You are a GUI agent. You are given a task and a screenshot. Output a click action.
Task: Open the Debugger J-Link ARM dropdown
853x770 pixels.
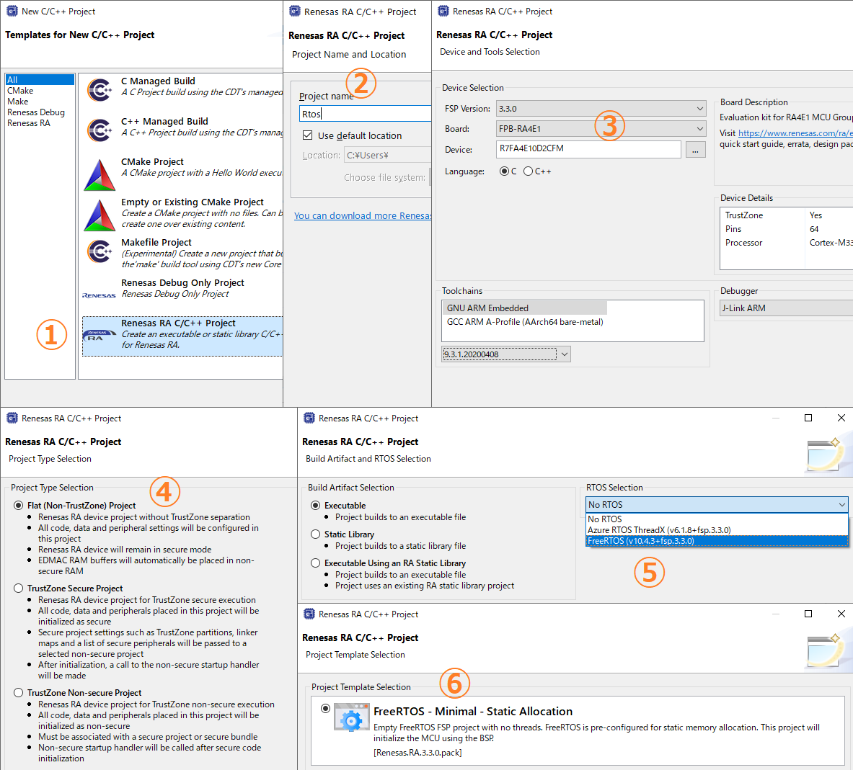[786, 308]
